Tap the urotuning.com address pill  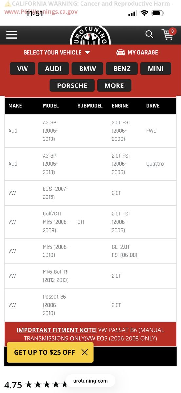pos(90,381)
